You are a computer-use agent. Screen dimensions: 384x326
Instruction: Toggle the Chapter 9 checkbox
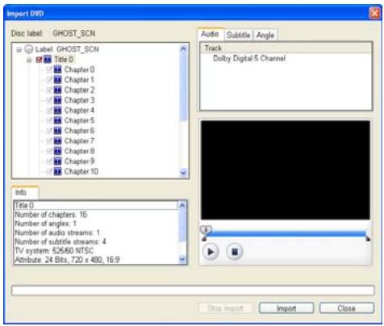point(49,161)
